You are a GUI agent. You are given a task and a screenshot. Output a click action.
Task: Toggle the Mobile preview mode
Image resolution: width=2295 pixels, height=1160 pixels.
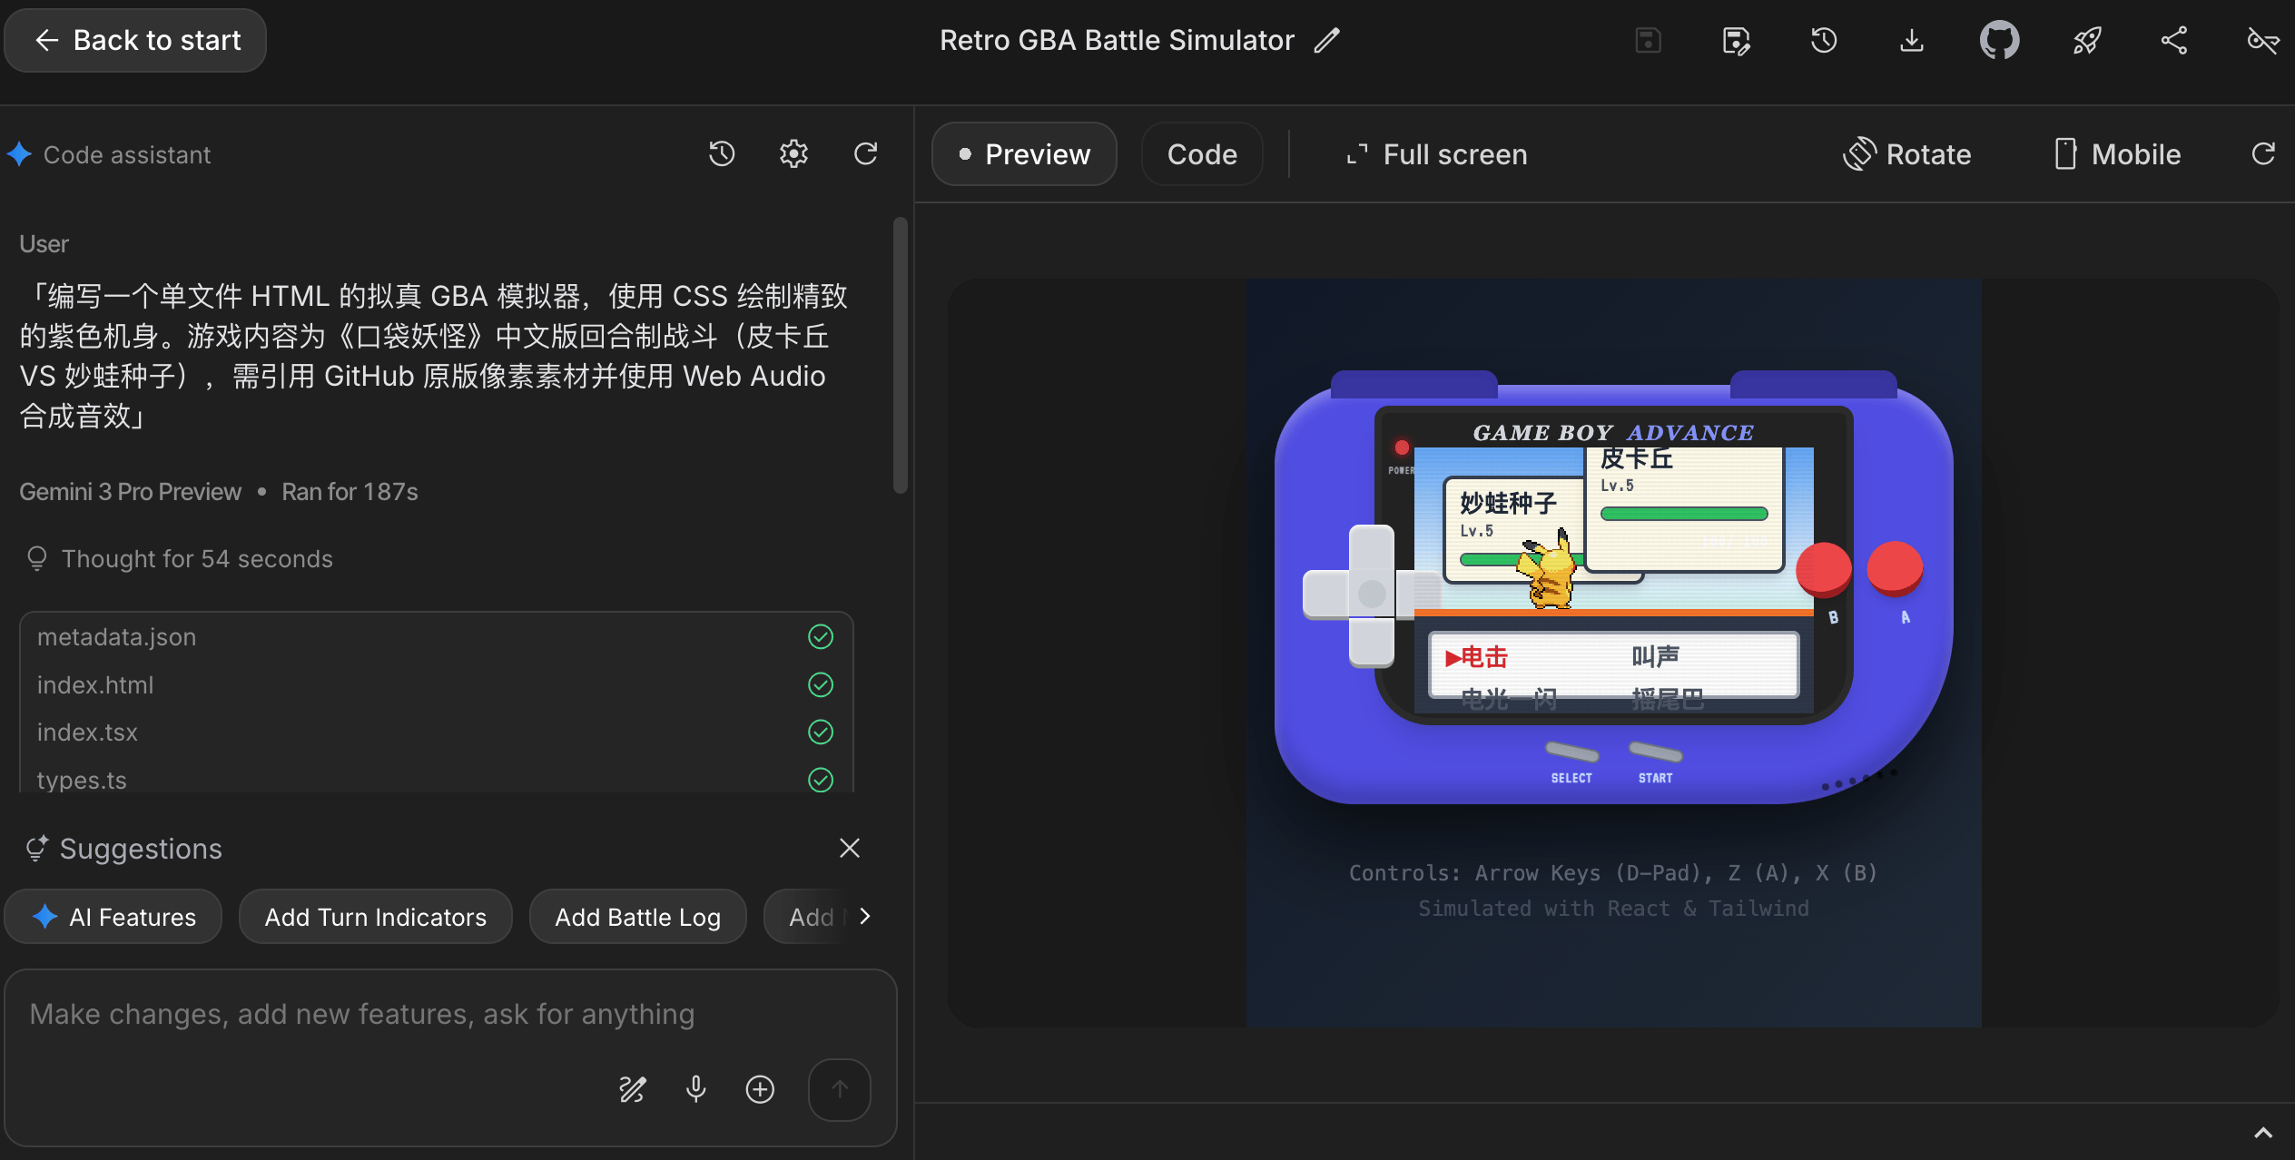(2117, 154)
